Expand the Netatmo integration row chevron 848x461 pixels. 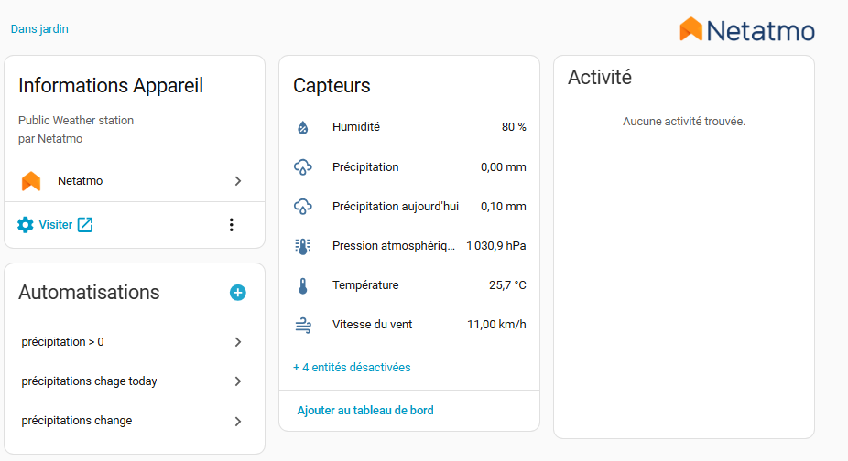[x=238, y=181]
